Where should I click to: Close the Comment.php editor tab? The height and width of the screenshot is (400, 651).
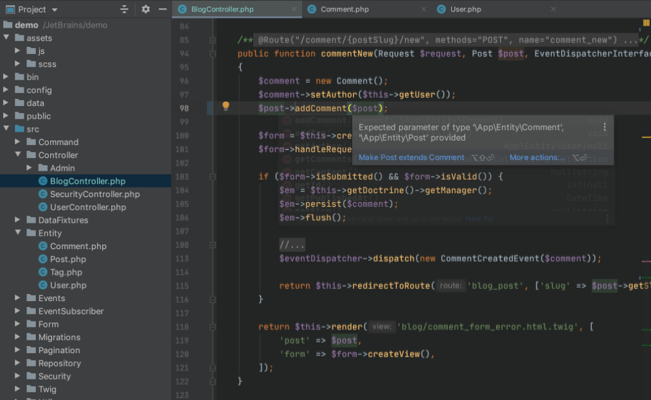coord(424,9)
